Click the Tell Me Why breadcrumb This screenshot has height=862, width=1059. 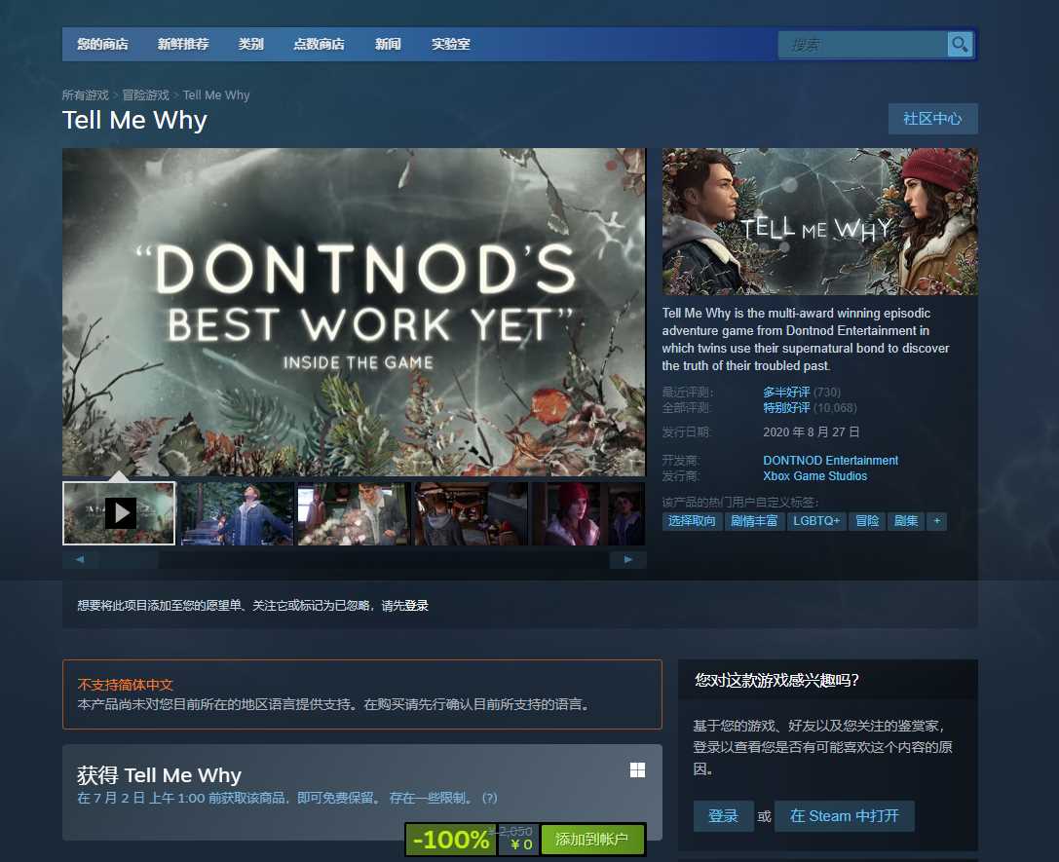pyautogui.click(x=216, y=95)
